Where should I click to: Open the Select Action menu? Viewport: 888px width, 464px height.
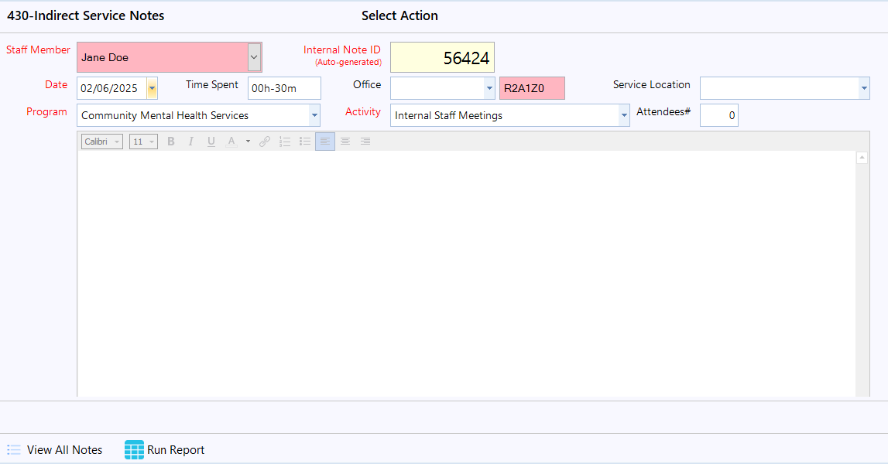[x=399, y=15]
